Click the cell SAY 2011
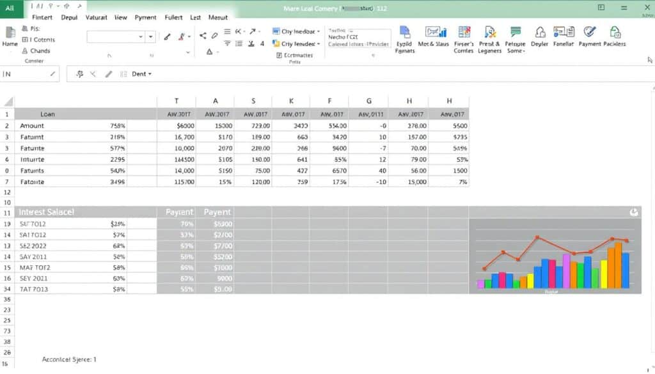This screenshot has height=374, width=655. 33,257
